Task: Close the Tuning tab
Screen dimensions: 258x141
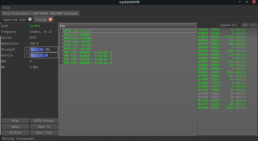Action: (50, 19)
